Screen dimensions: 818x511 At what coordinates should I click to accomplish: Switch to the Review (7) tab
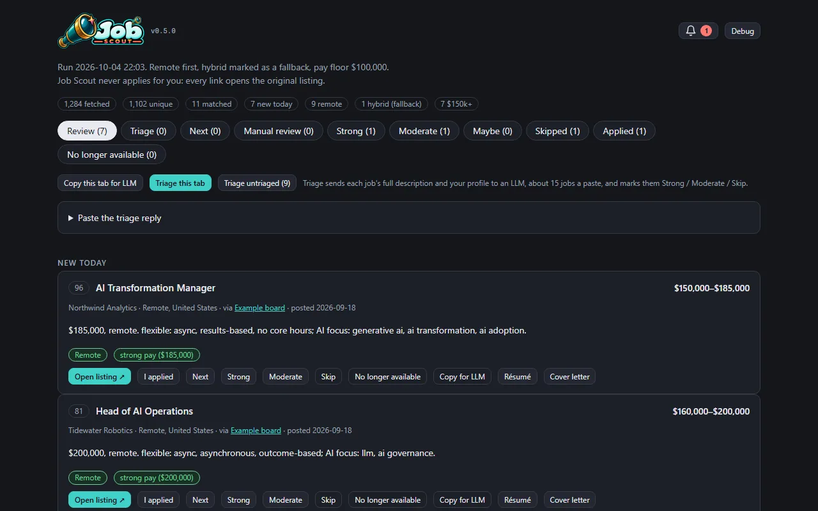[x=87, y=131]
